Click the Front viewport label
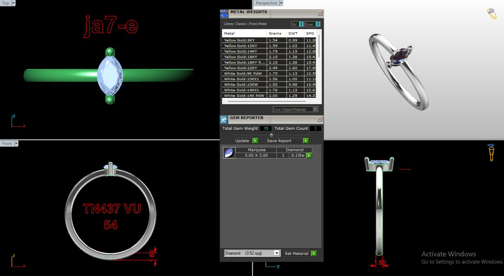This screenshot has width=504, height=276. tap(7, 144)
